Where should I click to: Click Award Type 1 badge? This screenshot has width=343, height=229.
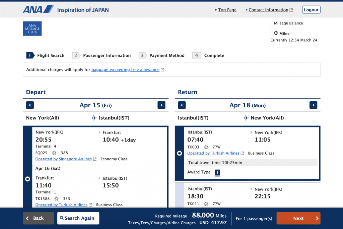pyautogui.click(x=217, y=172)
